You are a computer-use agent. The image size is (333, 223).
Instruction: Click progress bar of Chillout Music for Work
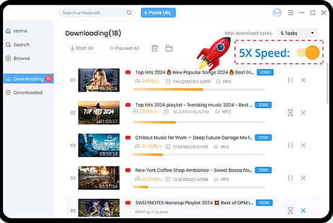(199, 155)
